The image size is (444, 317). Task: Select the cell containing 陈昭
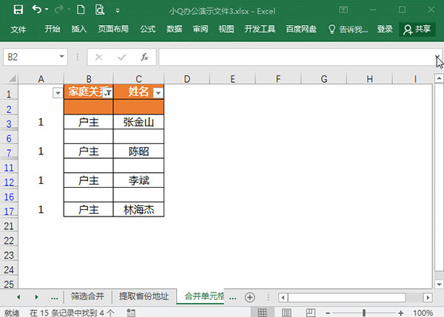[x=138, y=151]
